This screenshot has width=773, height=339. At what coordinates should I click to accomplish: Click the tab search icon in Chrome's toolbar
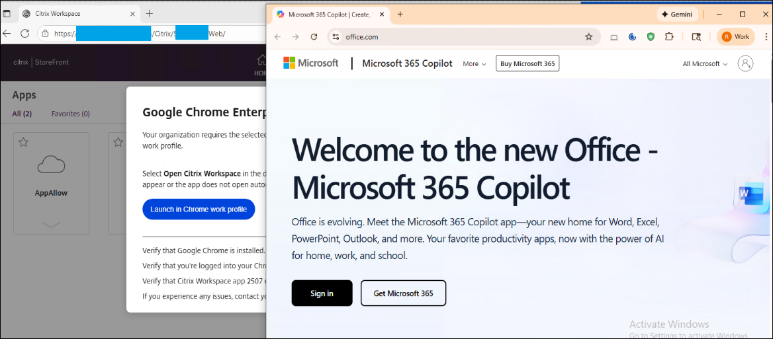point(696,37)
